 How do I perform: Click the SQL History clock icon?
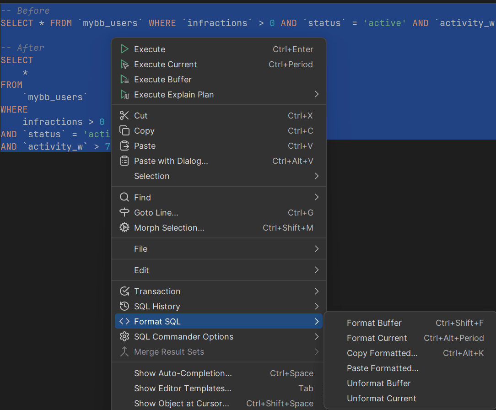coord(124,306)
